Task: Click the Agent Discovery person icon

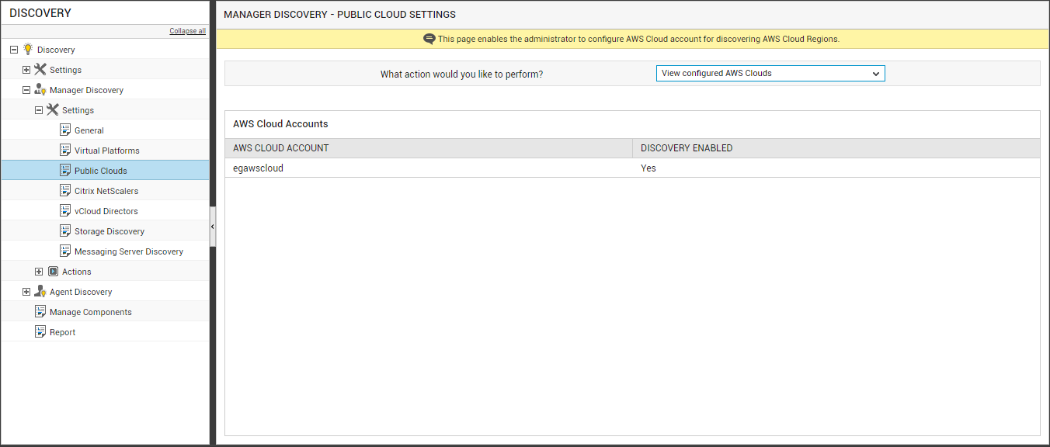Action: tap(40, 291)
